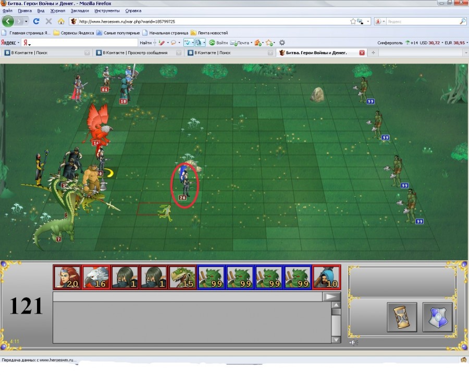Open the Справка menu

[133, 10]
